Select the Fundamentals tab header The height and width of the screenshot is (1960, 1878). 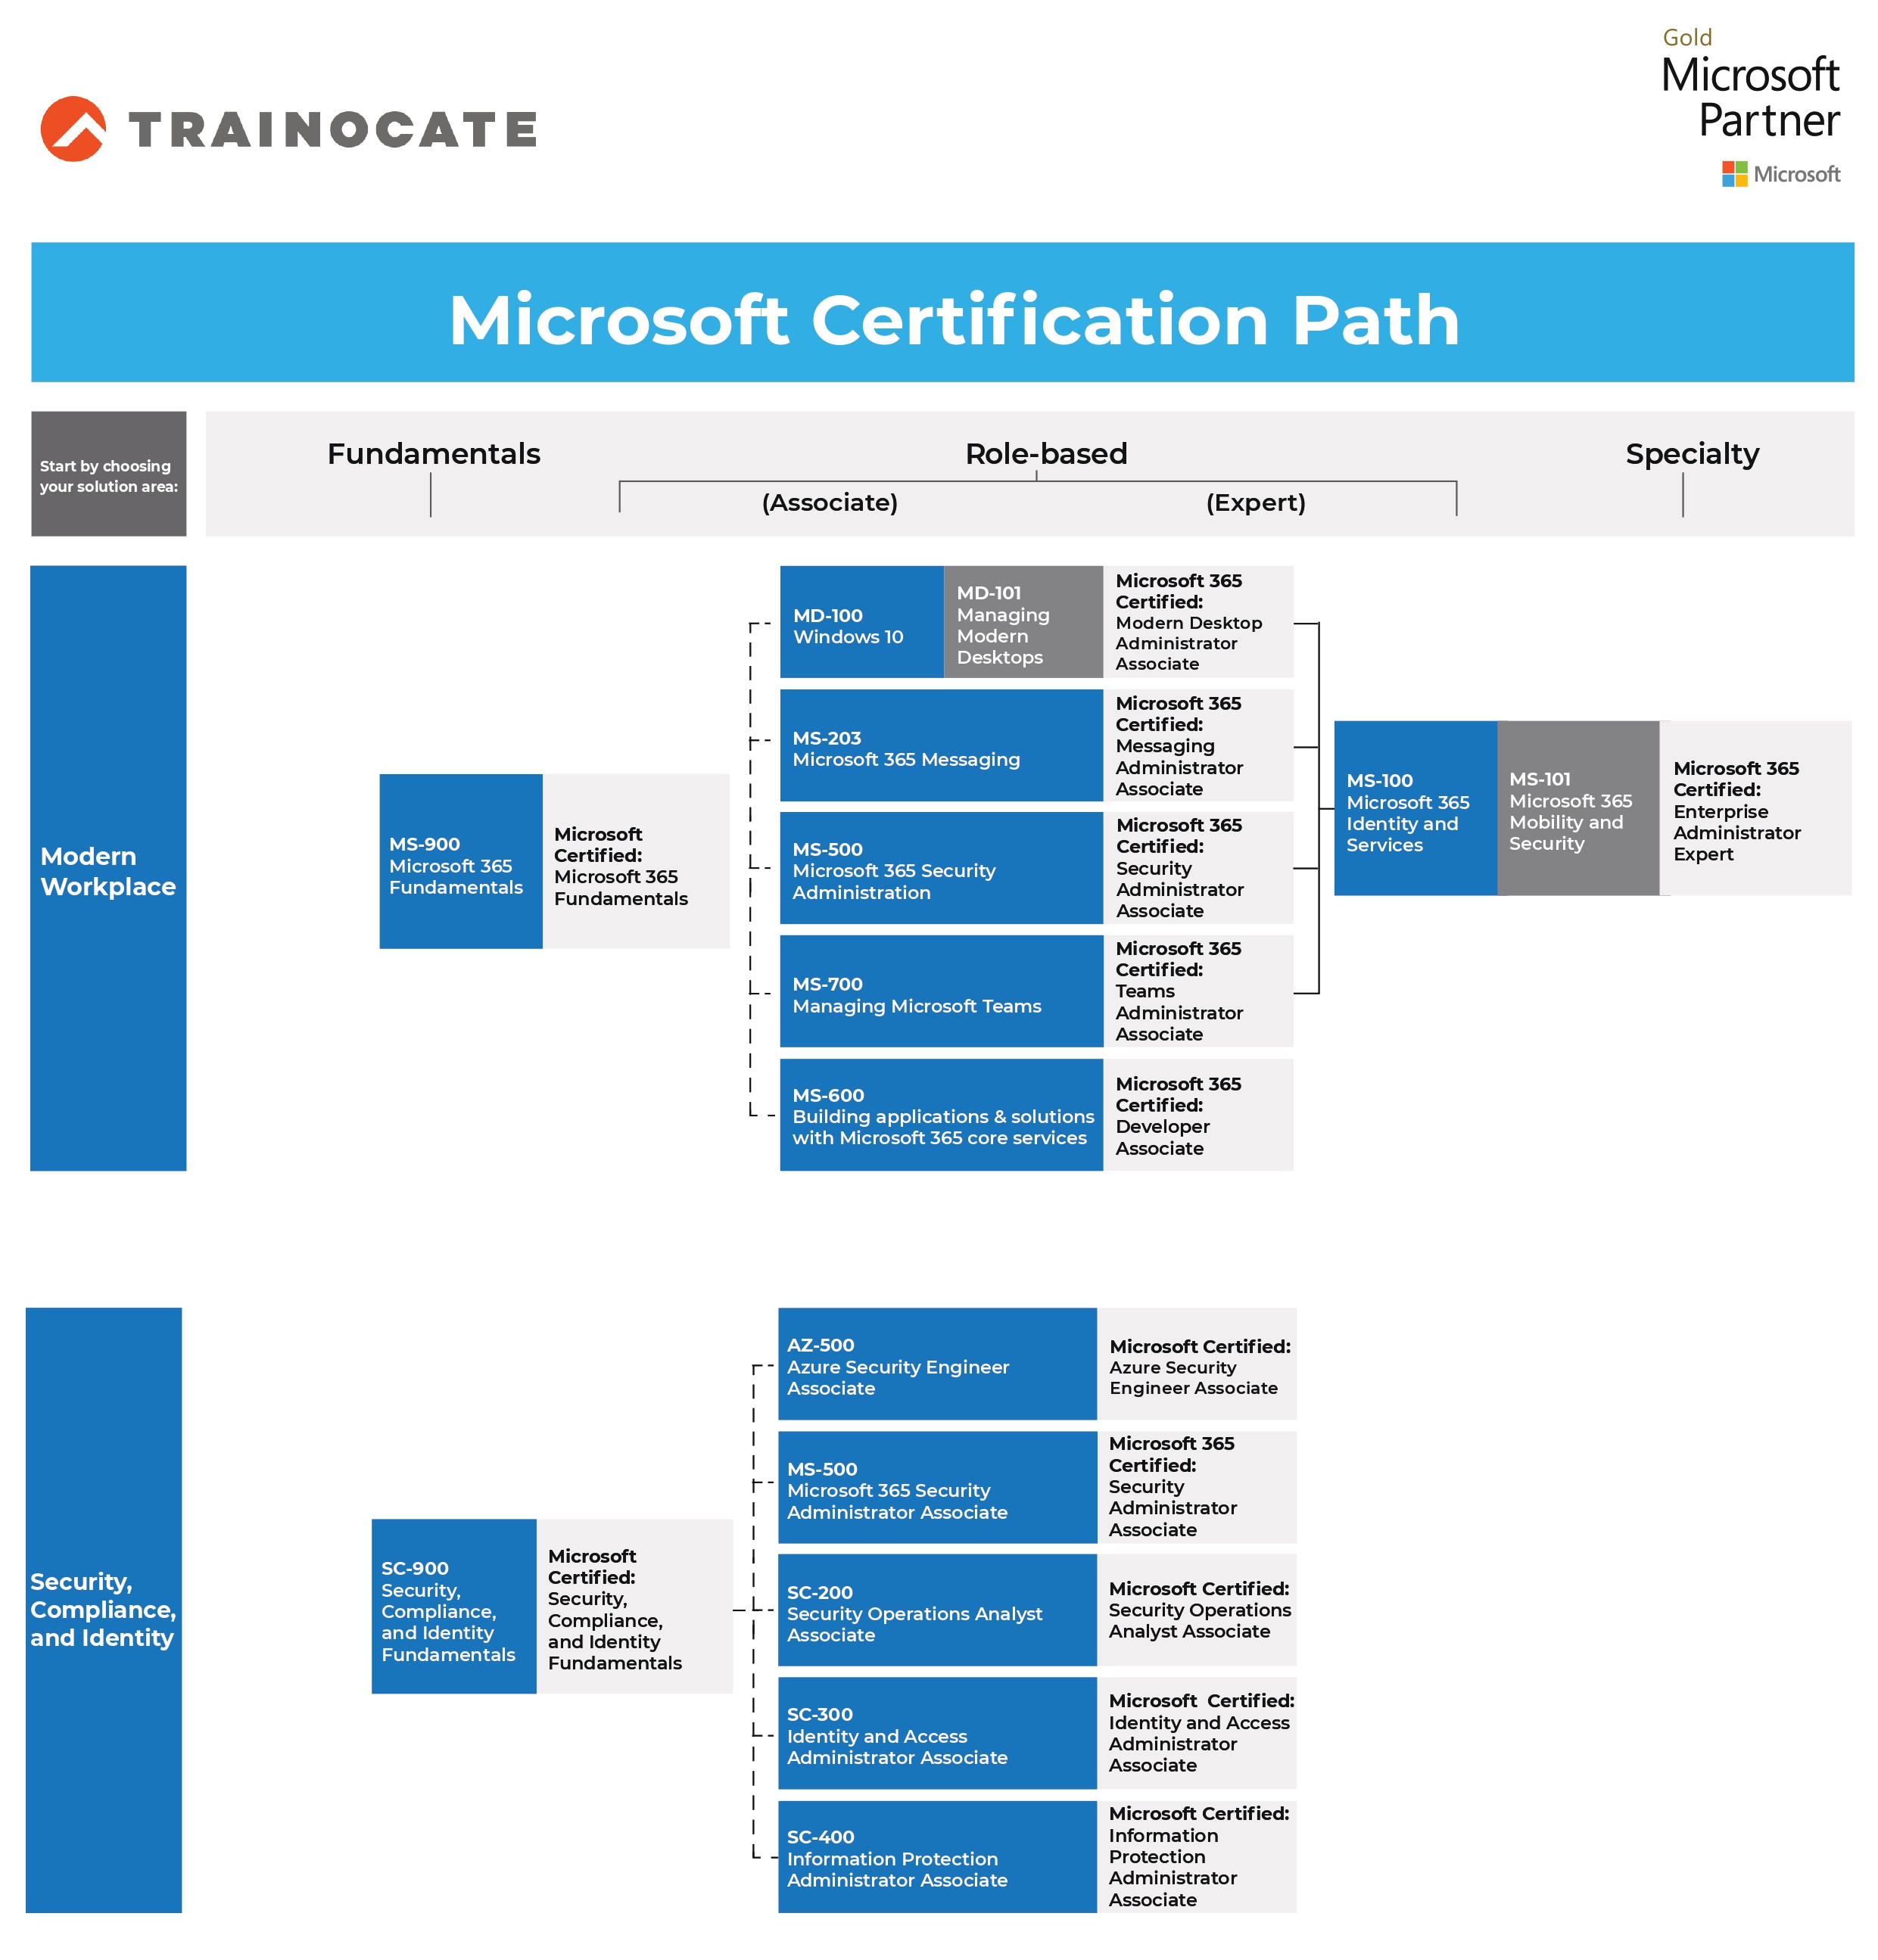[x=438, y=443]
